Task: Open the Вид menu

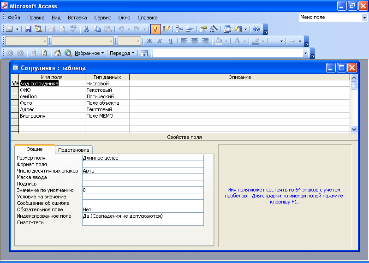Action: tap(56, 18)
